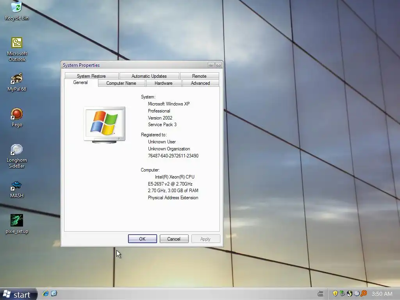400x300 pixels.
Task: Click the 'Service Pack 3' text
Action: point(162,125)
